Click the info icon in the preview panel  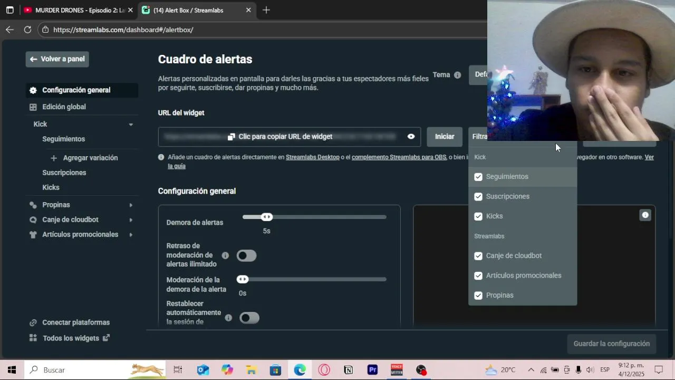tap(645, 215)
